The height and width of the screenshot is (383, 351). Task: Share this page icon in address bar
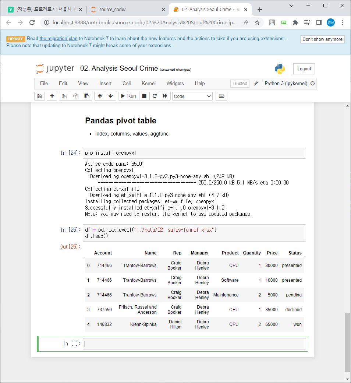tap(245, 23)
